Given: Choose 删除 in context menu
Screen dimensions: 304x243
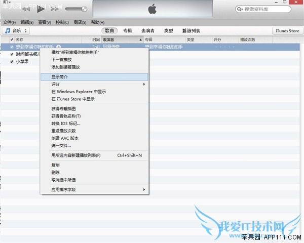Looking at the screenshot, I should [x=94, y=173].
